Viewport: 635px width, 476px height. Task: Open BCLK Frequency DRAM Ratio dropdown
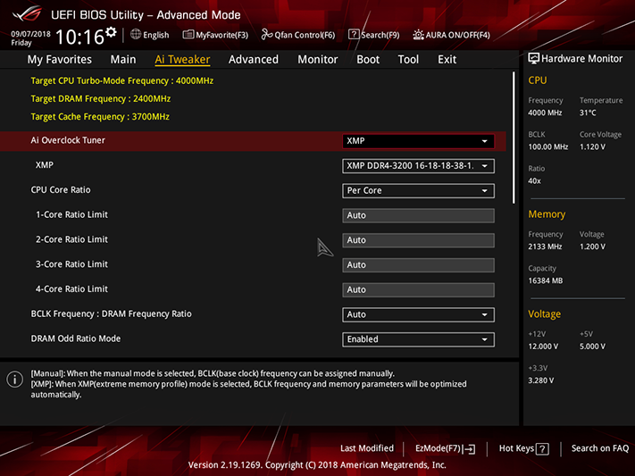tap(418, 314)
